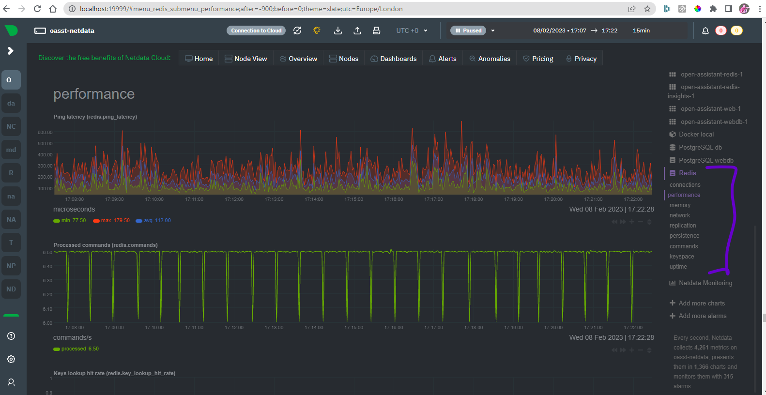
Task: Open the help question mark icon
Action: pyautogui.click(x=11, y=336)
